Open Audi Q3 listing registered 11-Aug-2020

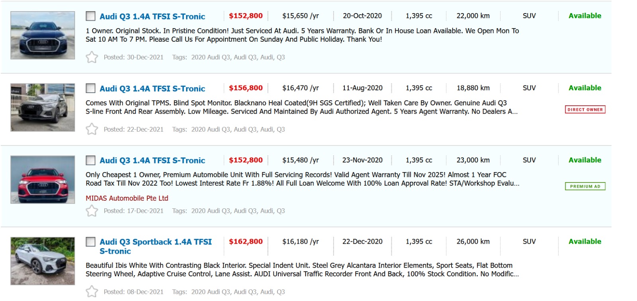click(152, 88)
